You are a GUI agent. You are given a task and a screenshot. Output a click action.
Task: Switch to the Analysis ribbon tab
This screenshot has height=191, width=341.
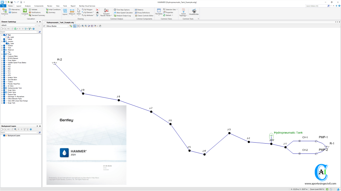[28, 6]
